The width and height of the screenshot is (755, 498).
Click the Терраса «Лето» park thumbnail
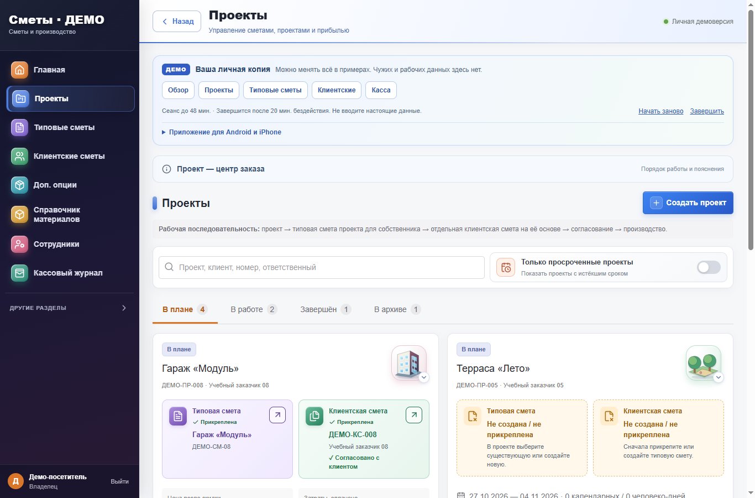pyautogui.click(x=703, y=363)
